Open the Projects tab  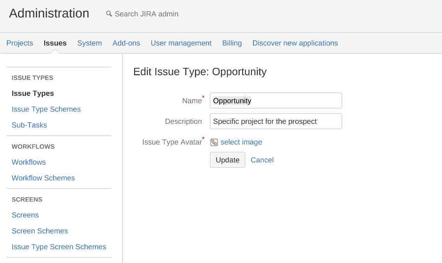click(x=20, y=43)
